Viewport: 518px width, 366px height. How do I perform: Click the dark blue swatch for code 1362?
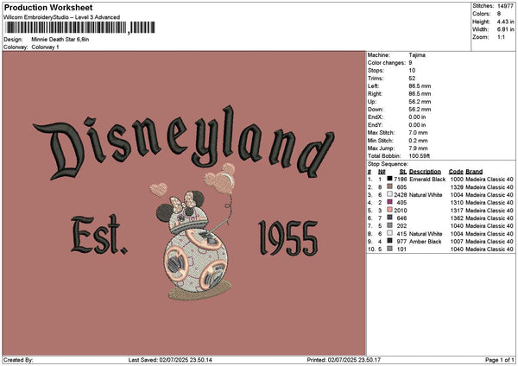click(390, 218)
